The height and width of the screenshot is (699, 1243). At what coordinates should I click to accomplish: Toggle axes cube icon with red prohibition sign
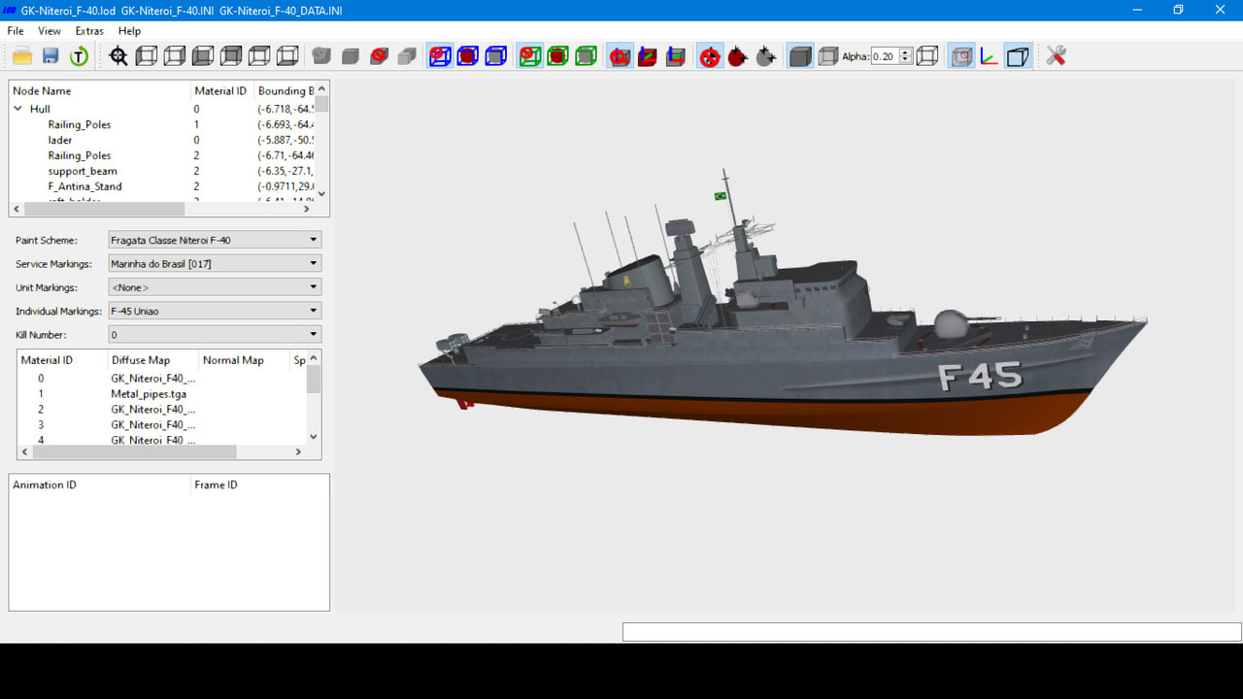[620, 56]
